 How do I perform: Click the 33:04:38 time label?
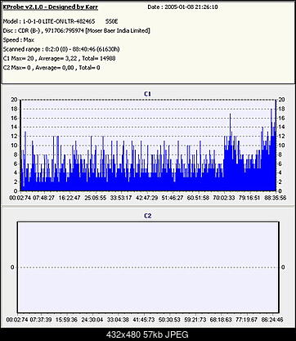point(118,320)
